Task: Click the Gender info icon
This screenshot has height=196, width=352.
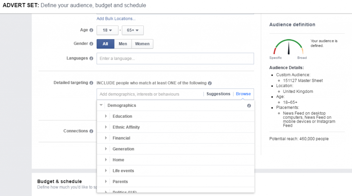Action: (91, 44)
